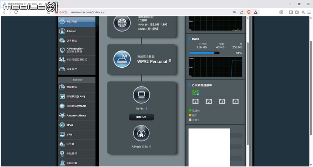Open the IPv6 sidebar icon
The width and height of the screenshot is (313, 167).
click(62, 125)
